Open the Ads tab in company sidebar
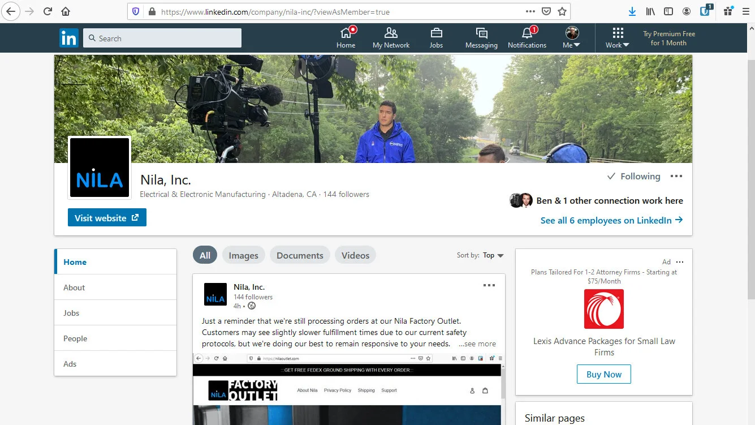This screenshot has width=755, height=425. point(115,364)
